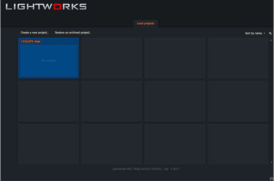Select the top-right empty project tile
This screenshot has height=181, width=274.
tap(238, 58)
